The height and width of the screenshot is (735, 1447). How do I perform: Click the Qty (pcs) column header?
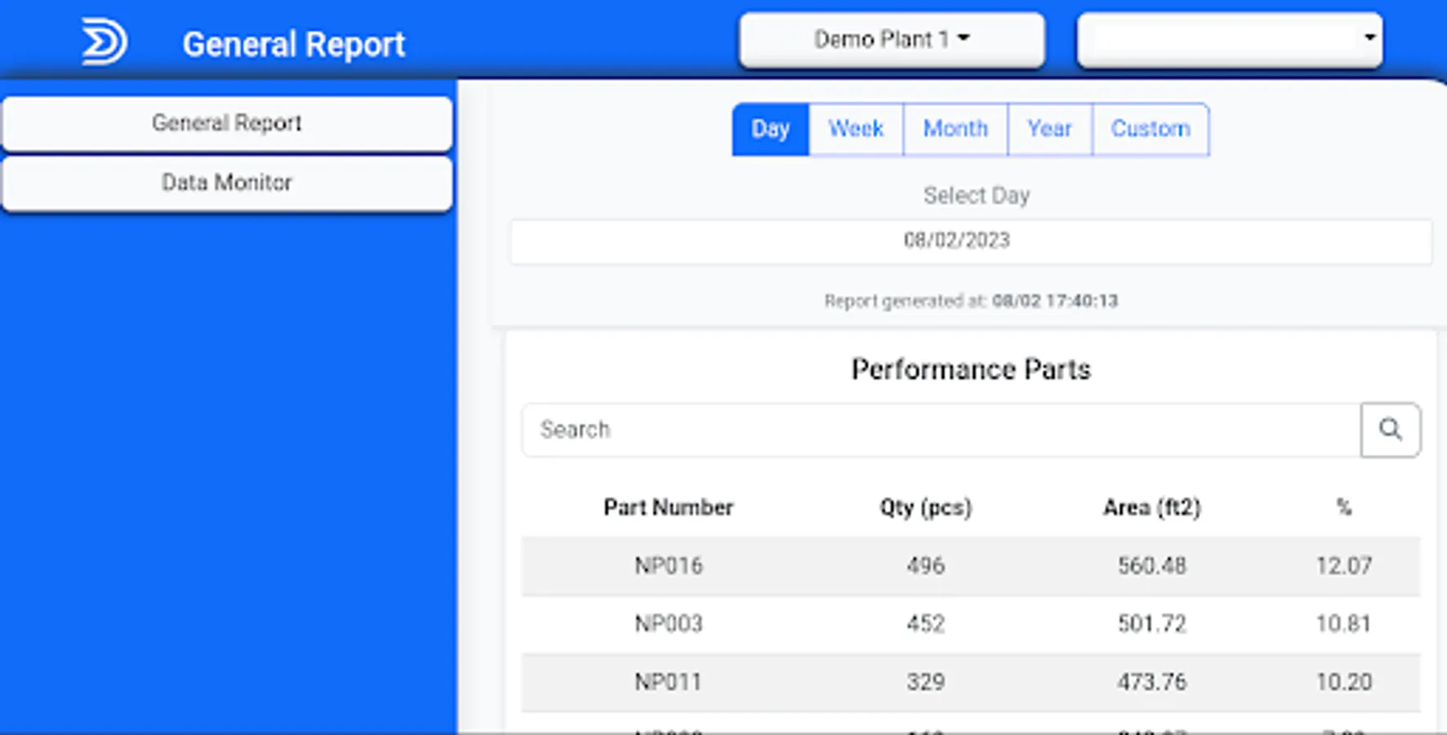(925, 508)
